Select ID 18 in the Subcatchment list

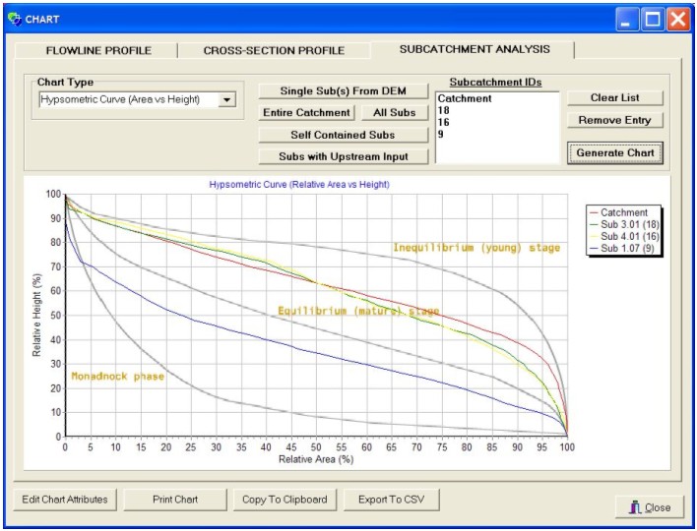pyautogui.click(x=444, y=111)
